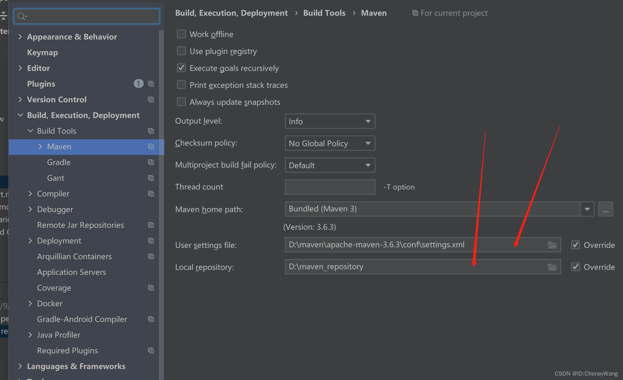Click the Plugins update count badge
This screenshot has height=380, width=623.
click(x=138, y=83)
